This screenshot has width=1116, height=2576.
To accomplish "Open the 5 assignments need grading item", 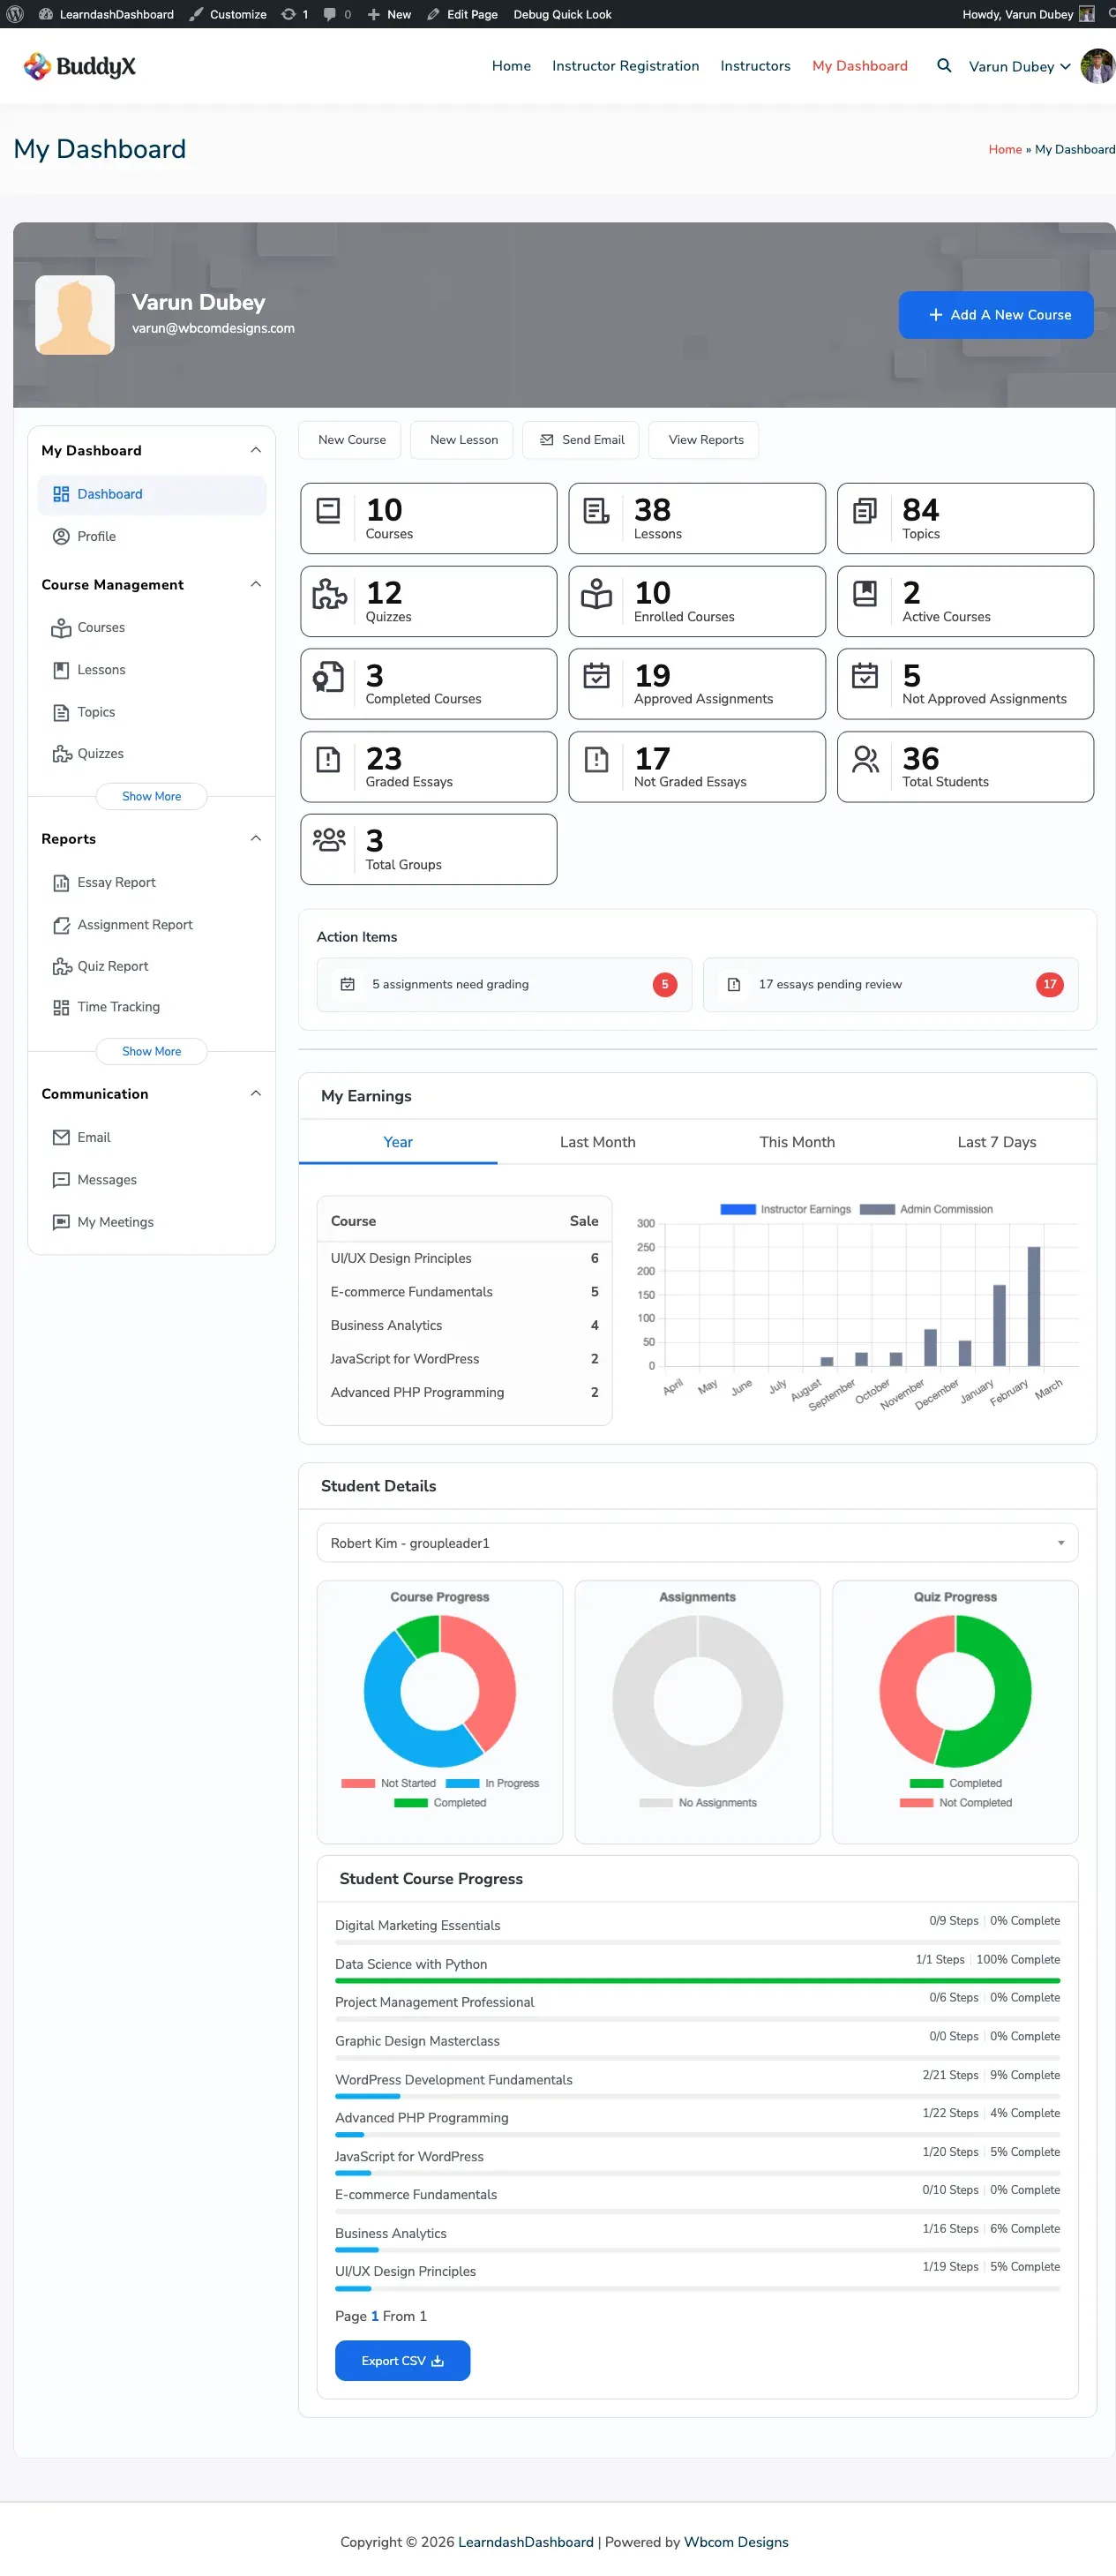I will (x=504, y=985).
